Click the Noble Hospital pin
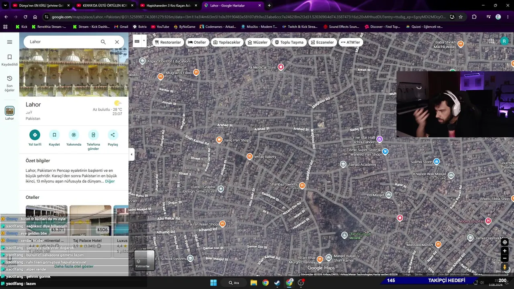The width and height of the screenshot is (514, 289). pos(488,221)
